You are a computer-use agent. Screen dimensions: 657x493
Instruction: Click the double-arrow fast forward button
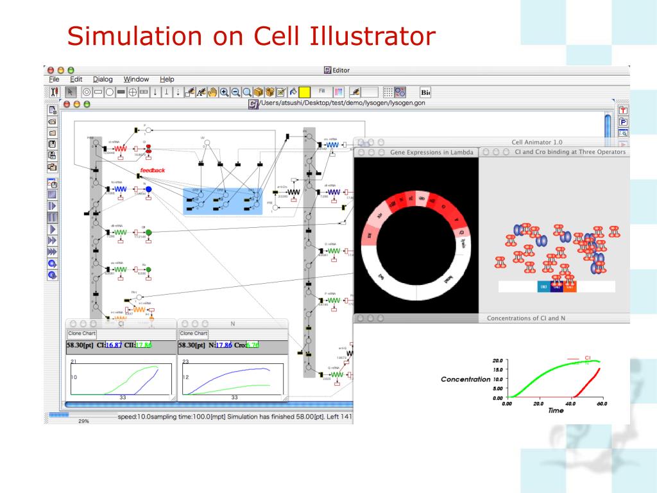pos(53,241)
